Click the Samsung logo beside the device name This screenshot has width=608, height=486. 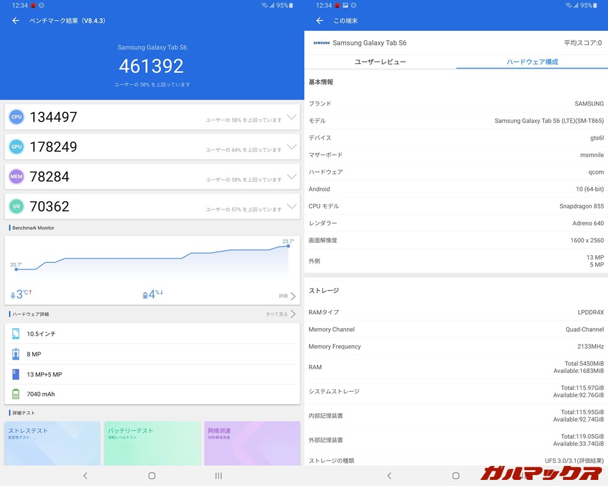click(x=322, y=43)
